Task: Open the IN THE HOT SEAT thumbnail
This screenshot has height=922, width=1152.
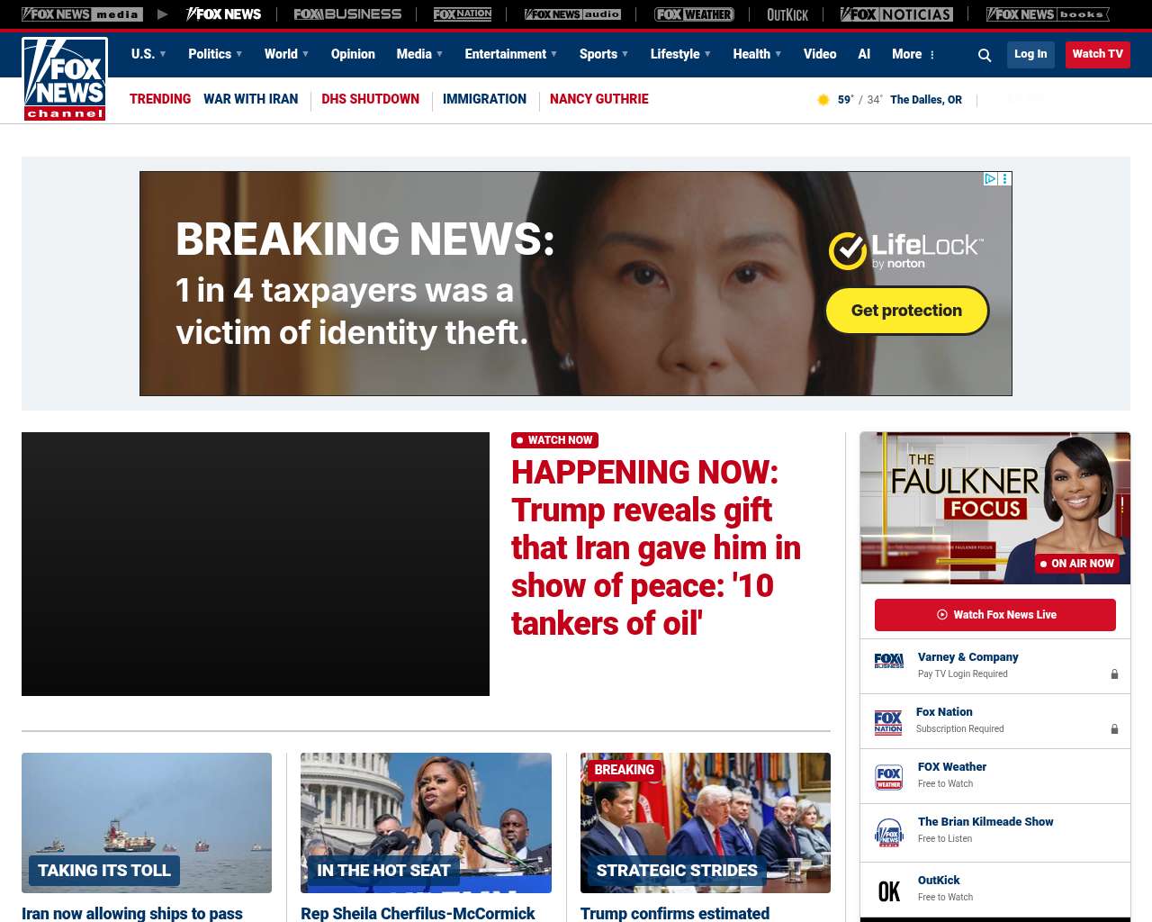Action: point(426,823)
